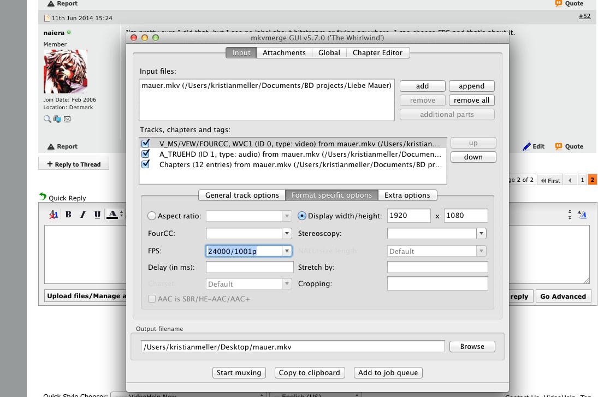Click the current page 2 button
The image size is (598, 397).
point(593,180)
